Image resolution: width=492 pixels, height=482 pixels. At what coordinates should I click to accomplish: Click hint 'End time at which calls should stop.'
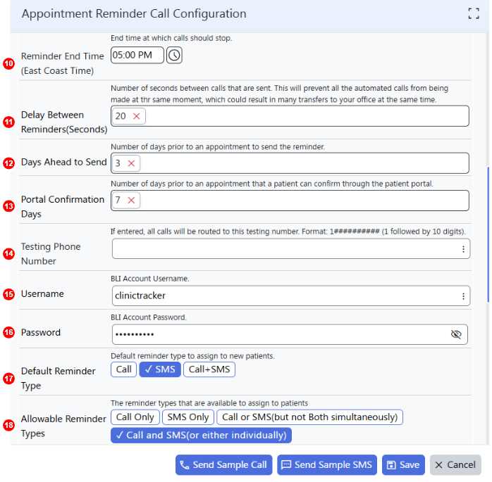[171, 38]
